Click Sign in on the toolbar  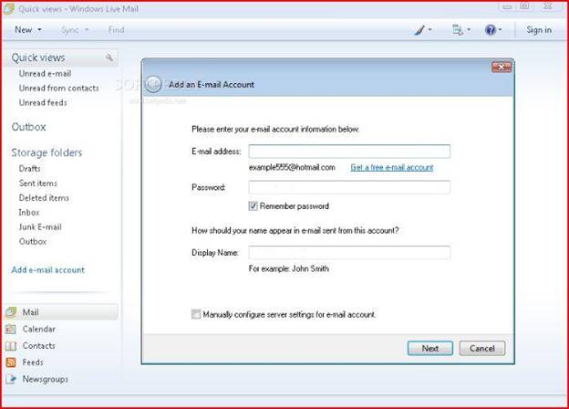[x=539, y=30]
